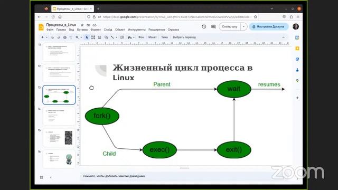338x190 pixels.
Task: Click the Макет layout button
Action: click(x=153, y=37)
